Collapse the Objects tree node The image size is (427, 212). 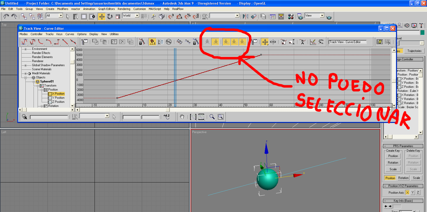(25, 78)
